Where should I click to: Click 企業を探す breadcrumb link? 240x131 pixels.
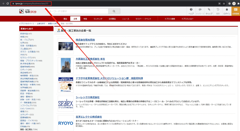[41, 24]
